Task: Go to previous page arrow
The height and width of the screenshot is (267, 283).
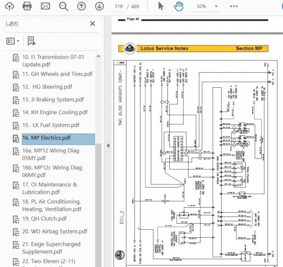Action: coord(82,7)
